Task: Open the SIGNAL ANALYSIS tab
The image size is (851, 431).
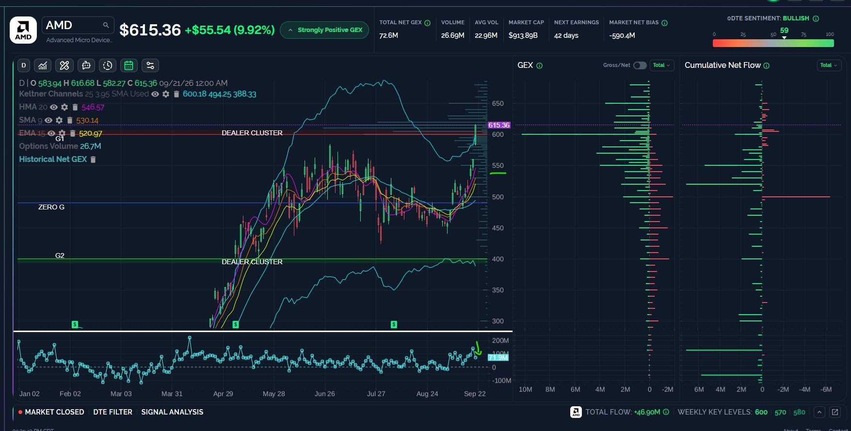Action: click(x=172, y=412)
